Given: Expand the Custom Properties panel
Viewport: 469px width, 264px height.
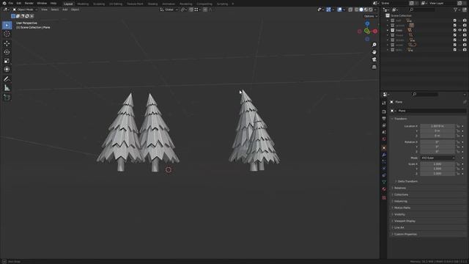Looking at the screenshot, I should tap(405, 234).
